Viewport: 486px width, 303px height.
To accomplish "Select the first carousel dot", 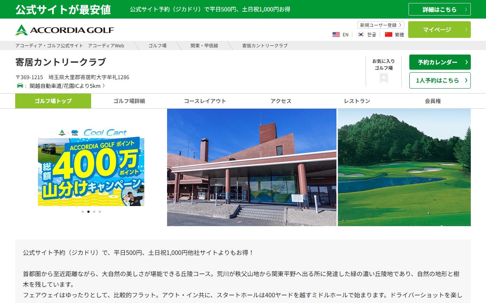I will pyautogui.click(x=83, y=212).
